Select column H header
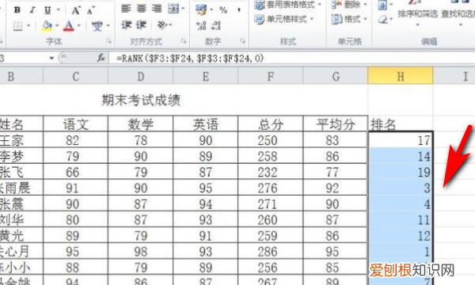Viewport: 475px width, 285px height. click(x=401, y=76)
